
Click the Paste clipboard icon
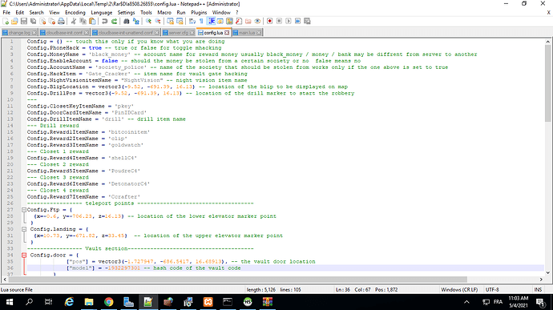tap(92, 21)
